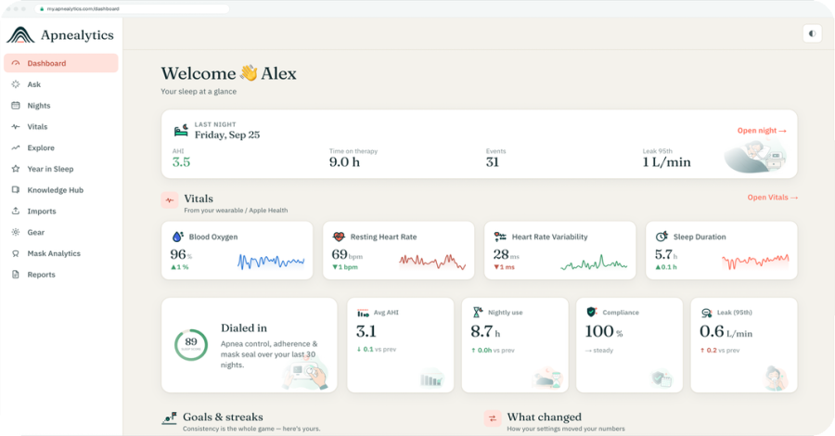Click the Mask Analytics icon
This screenshot has width=835, height=436.
pos(16,253)
